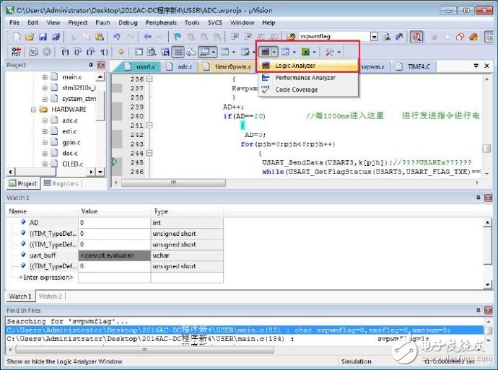This screenshot has height=370, width=498.
Task: Collapse the HARDWARE folder node
Action: point(33,110)
